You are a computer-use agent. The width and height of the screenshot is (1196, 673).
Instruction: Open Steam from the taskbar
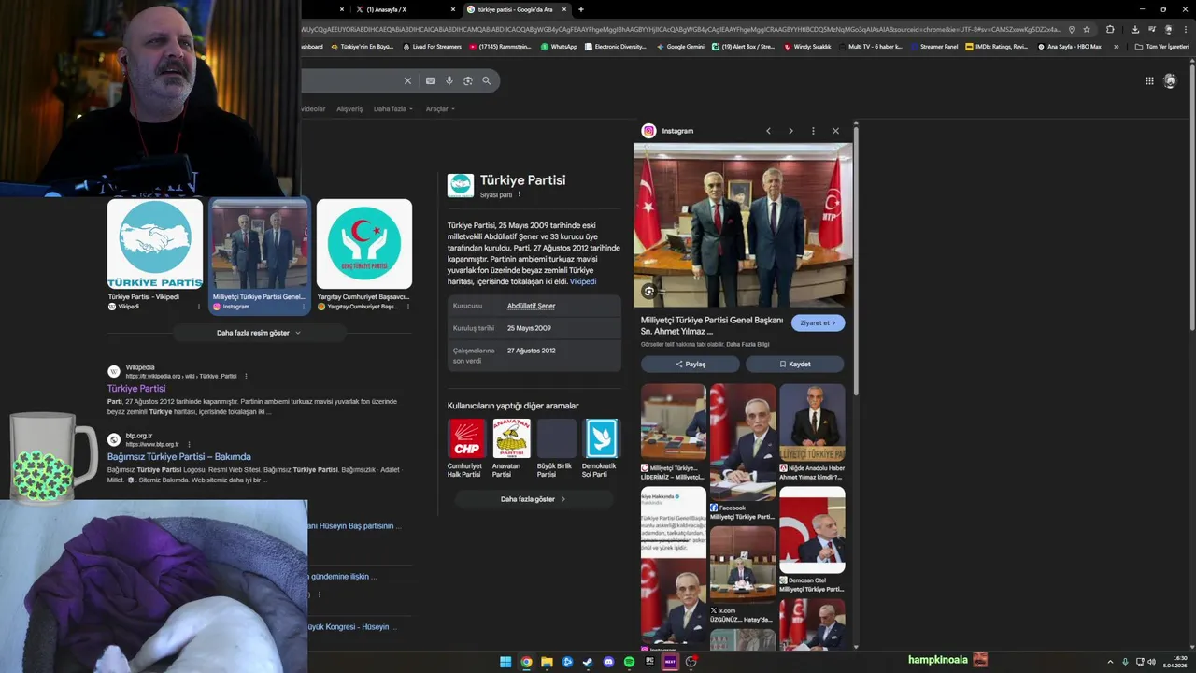(588, 662)
